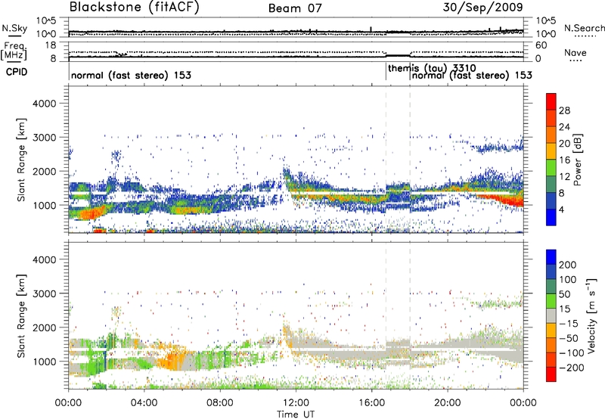This screenshot has height=419, width=605.
Task: Click the '3000' tick on the velocity panel
Action: tap(45, 293)
